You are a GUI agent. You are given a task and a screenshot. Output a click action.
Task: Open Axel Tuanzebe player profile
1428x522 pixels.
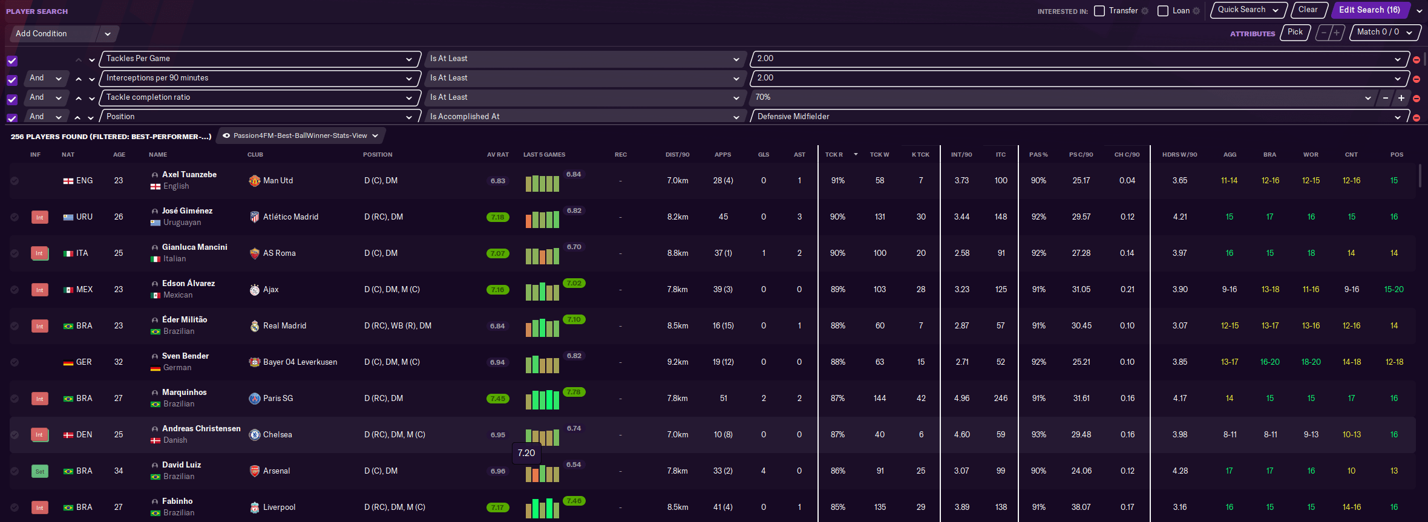tap(189, 174)
